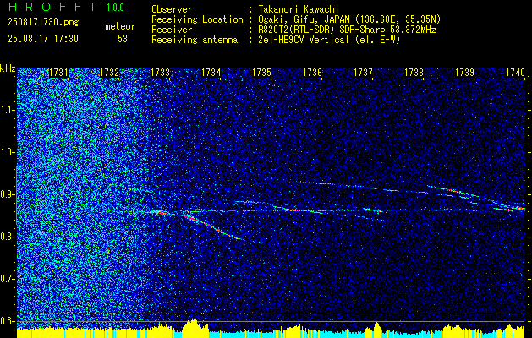
Task: Click the yellow signal-level peak below 1733–1734
Action: 195,328
